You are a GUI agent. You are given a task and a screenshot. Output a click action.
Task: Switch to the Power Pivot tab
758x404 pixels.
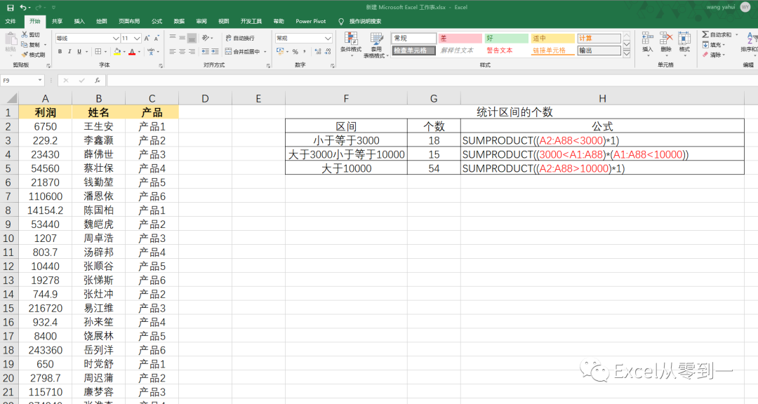pos(311,21)
